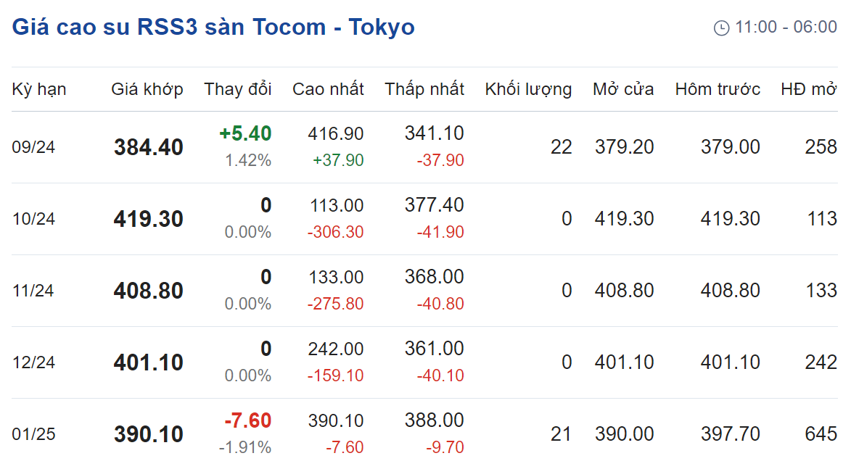This screenshot has width=851, height=469.
Task: Select the Giá khớp column header
Action: (x=147, y=89)
